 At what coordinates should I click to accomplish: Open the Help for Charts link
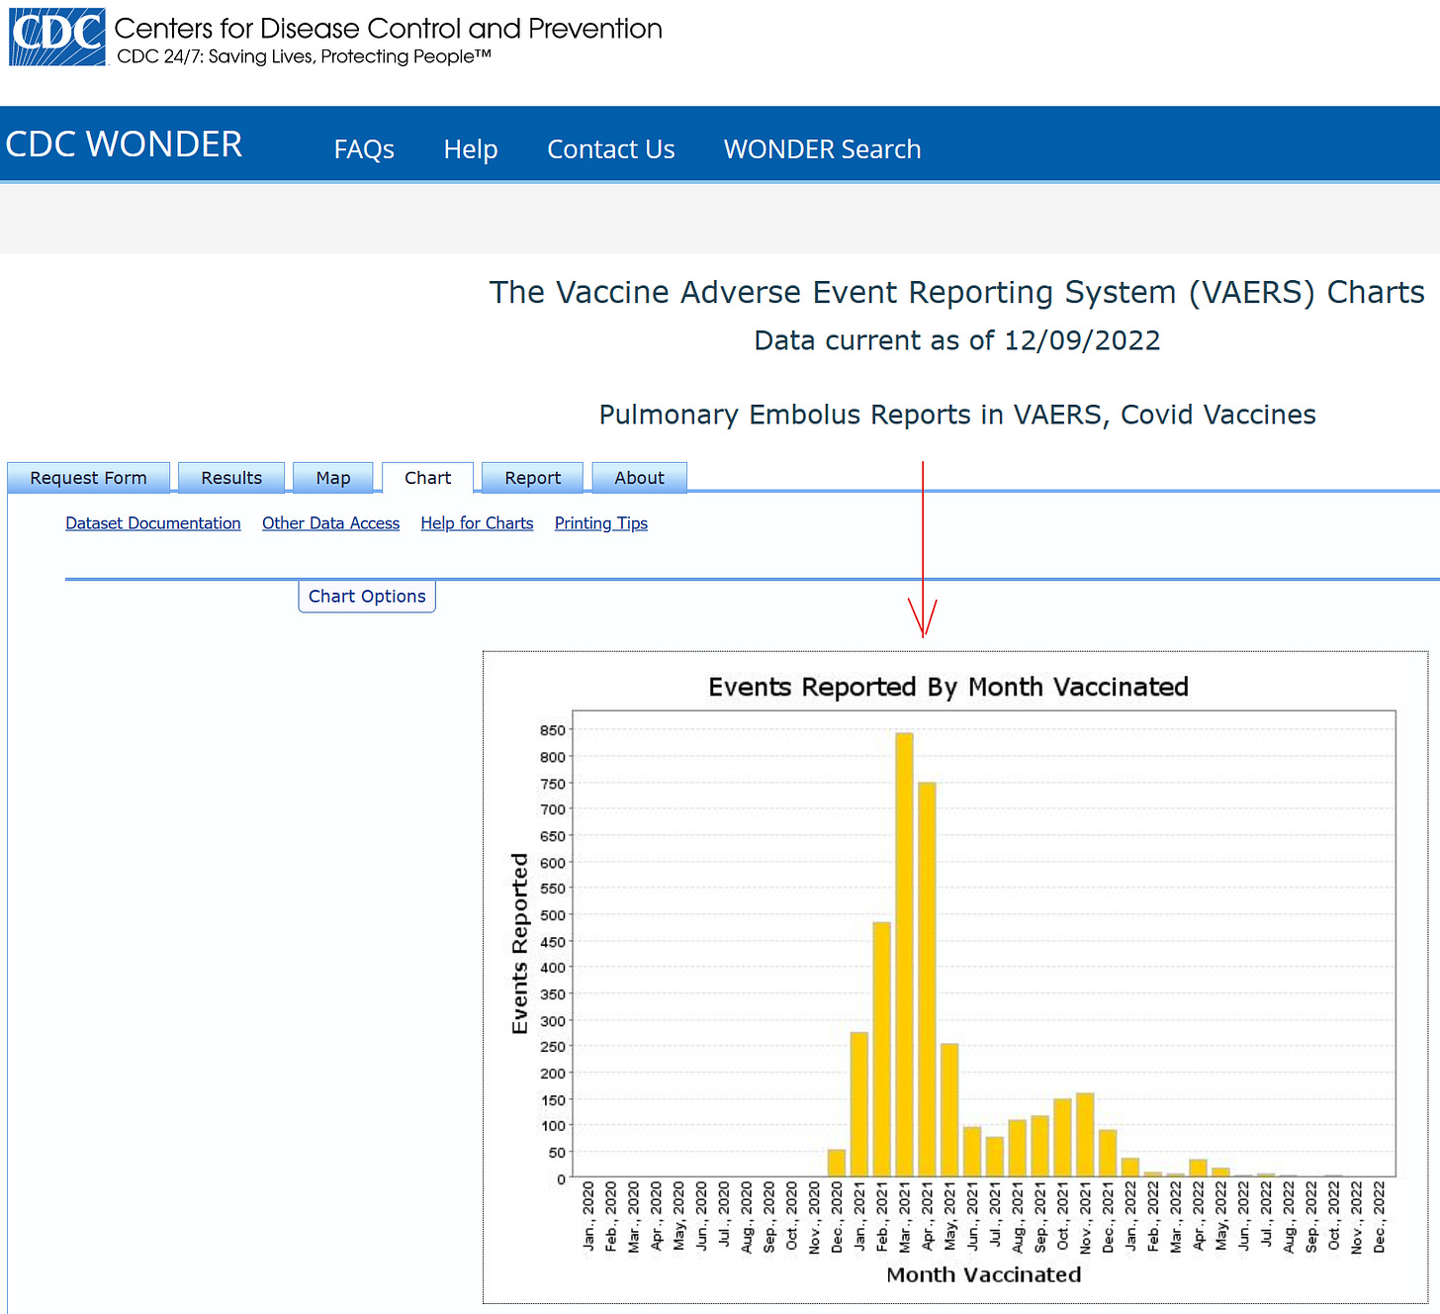point(477,523)
